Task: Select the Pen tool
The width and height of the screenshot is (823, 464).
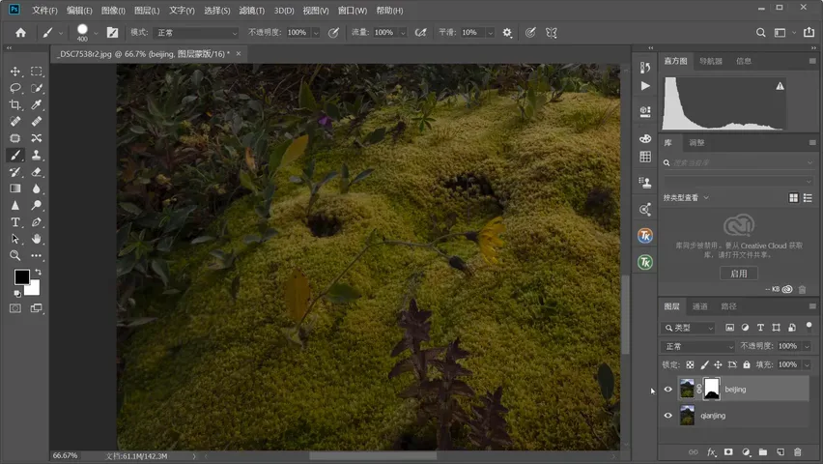Action: (x=36, y=222)
